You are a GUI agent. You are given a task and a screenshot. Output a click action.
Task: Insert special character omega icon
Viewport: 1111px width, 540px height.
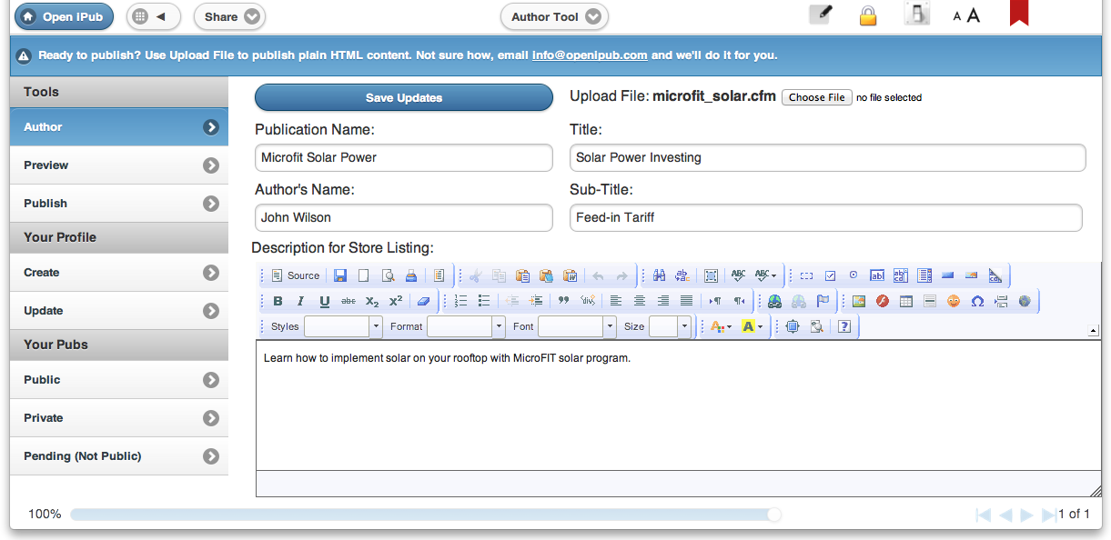point(977,301)
